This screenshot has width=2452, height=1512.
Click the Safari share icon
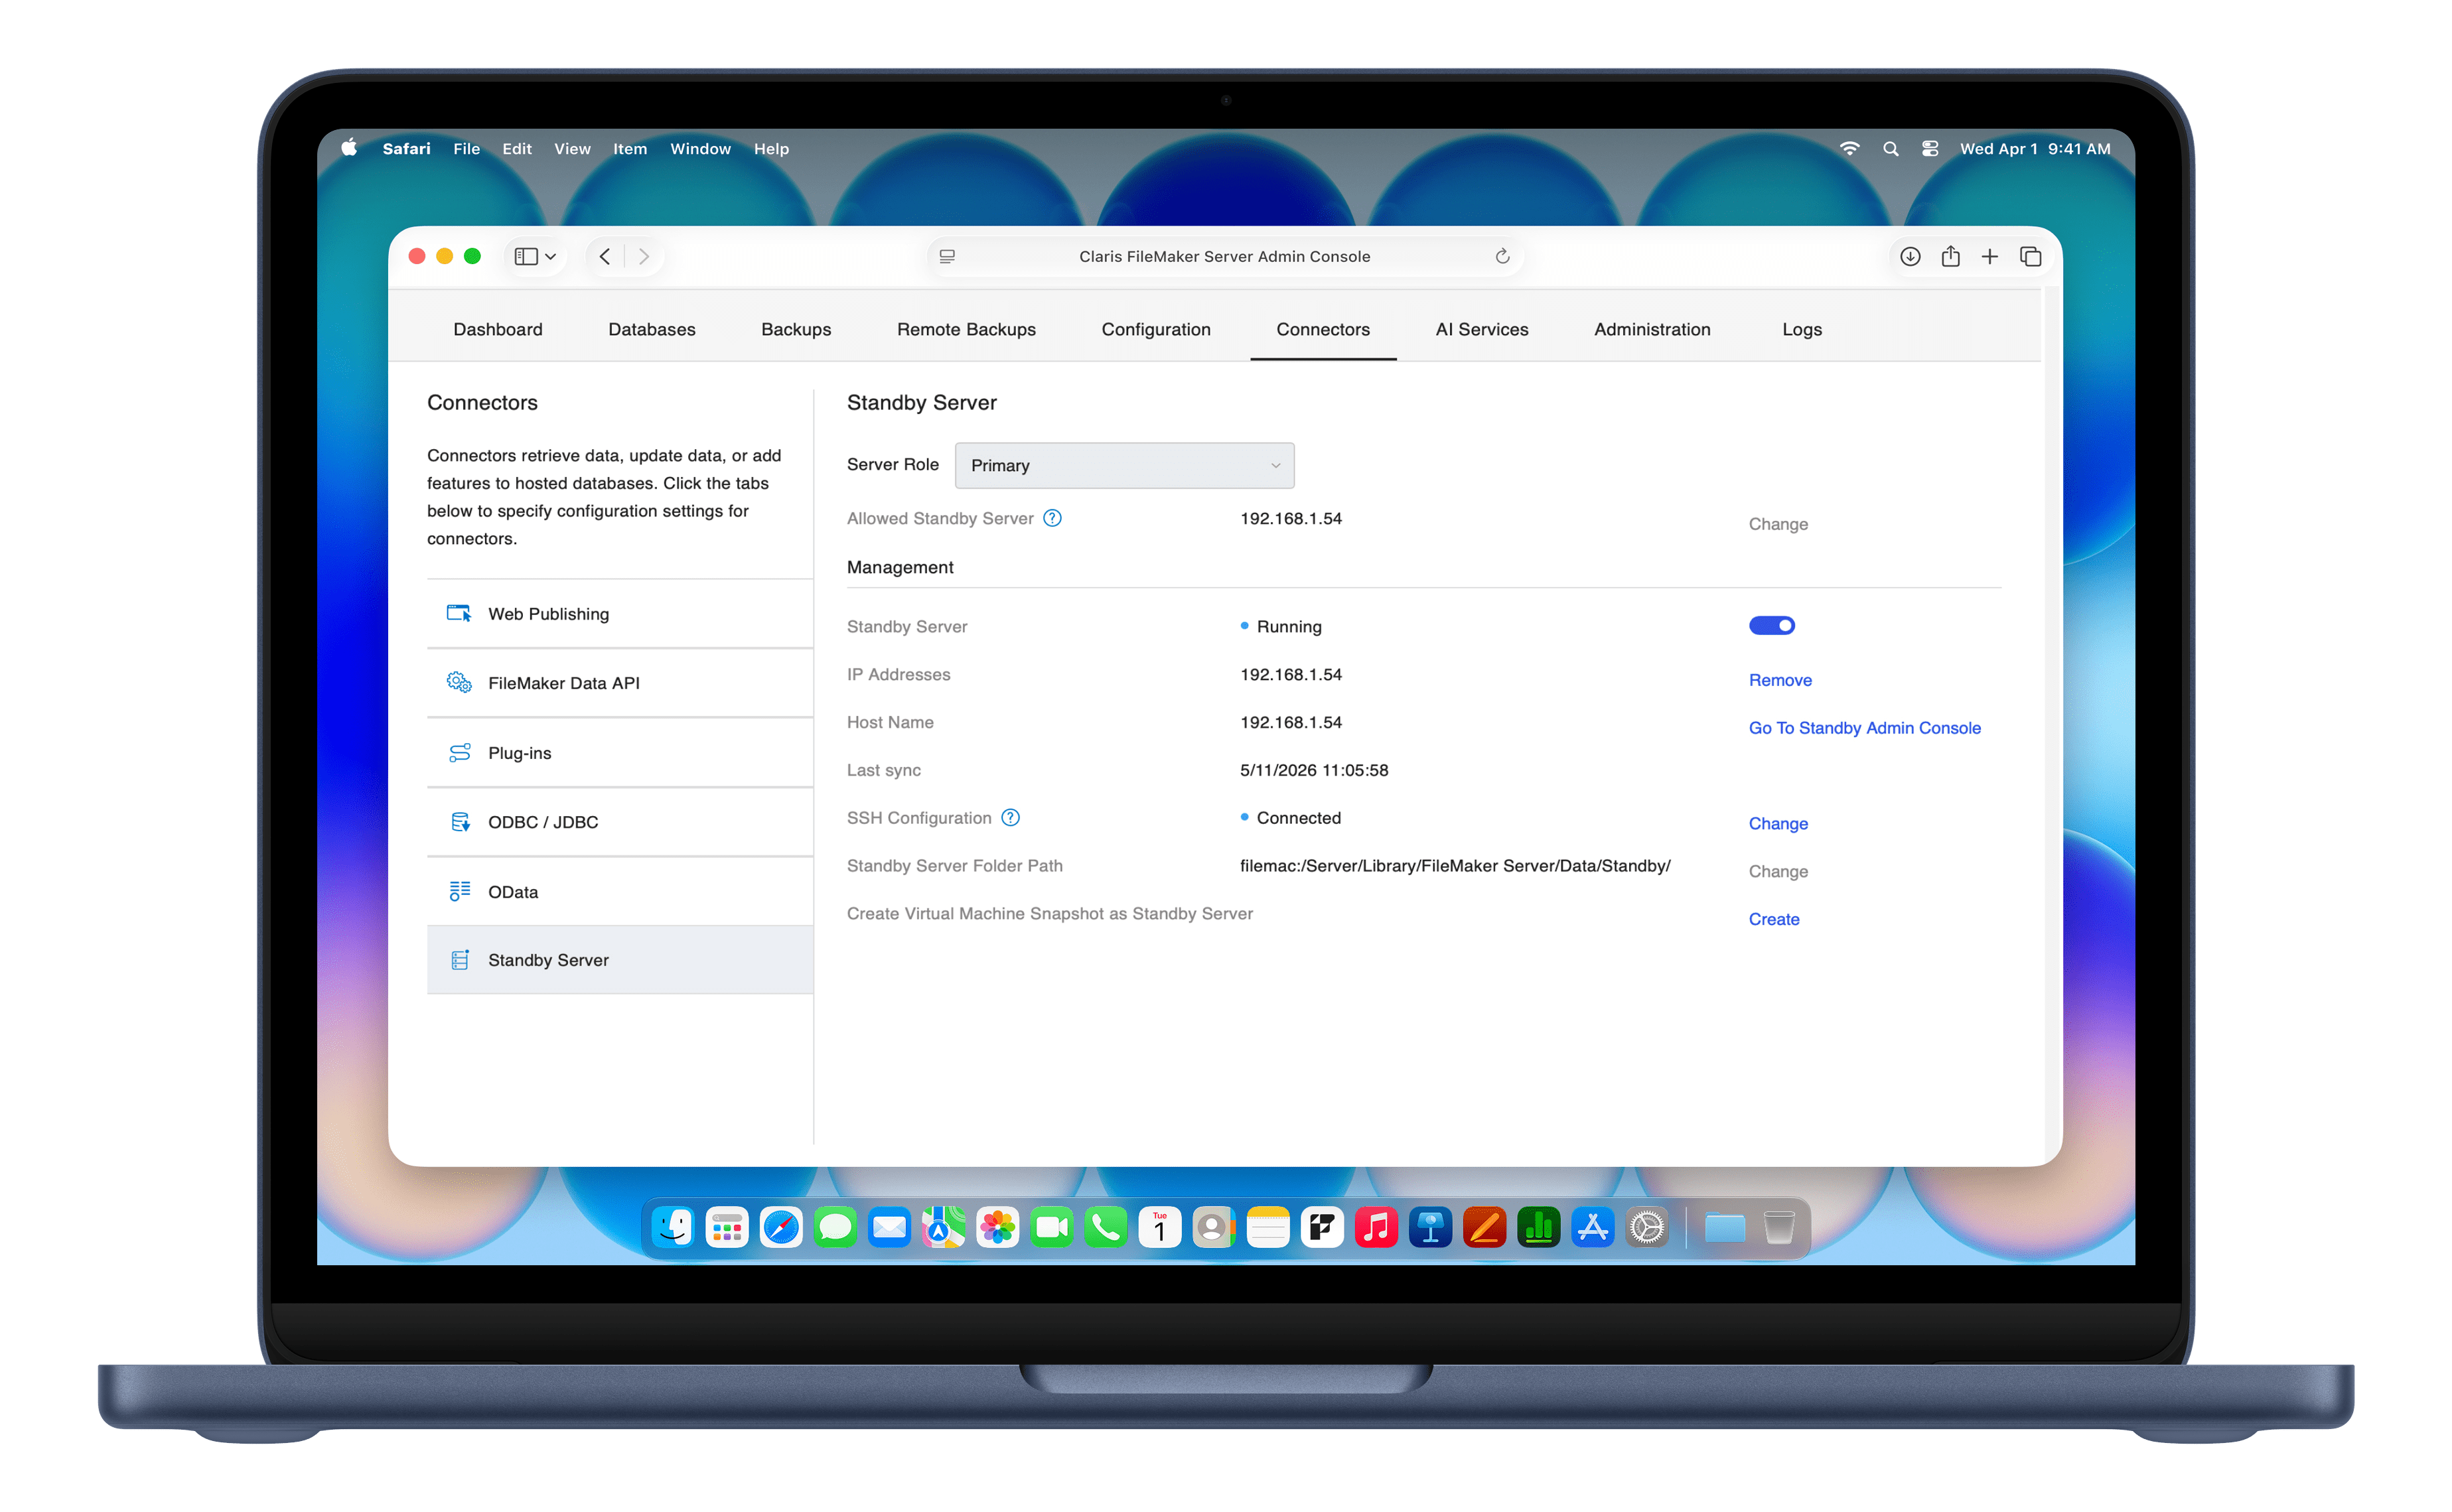[x=1949, y=256]
